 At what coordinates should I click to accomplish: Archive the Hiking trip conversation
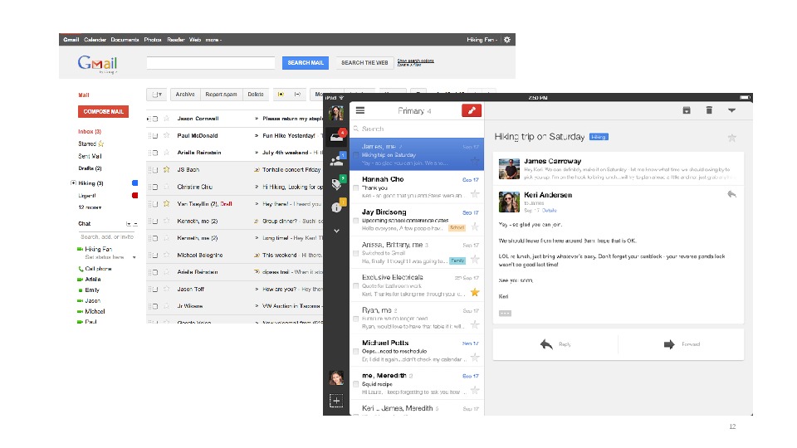[687, 110]
